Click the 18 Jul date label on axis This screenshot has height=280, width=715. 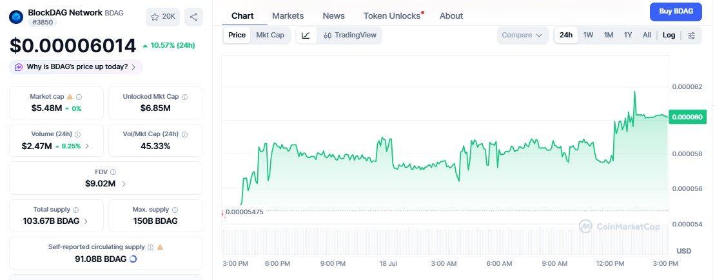(x=389, y=264)
